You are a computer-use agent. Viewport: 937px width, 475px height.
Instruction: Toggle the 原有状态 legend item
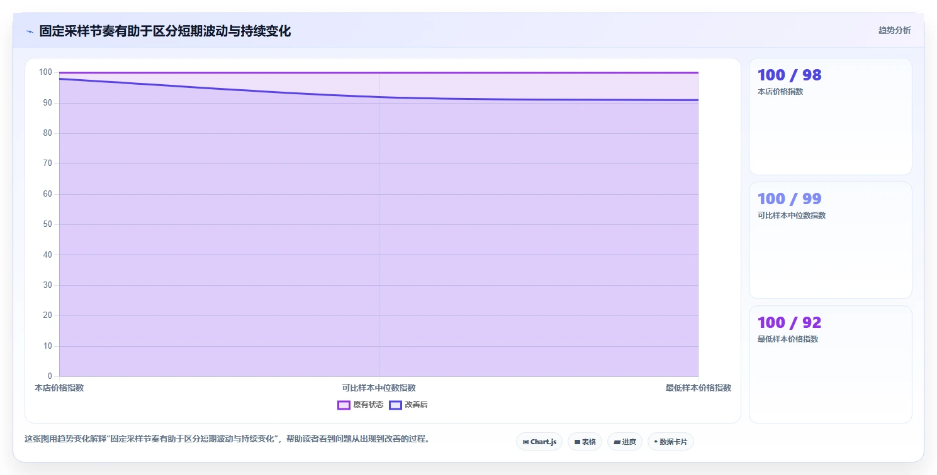360,405
